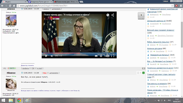Toggle video subtitles button
This screenshot has width=183, height=103.
[96, 56]
